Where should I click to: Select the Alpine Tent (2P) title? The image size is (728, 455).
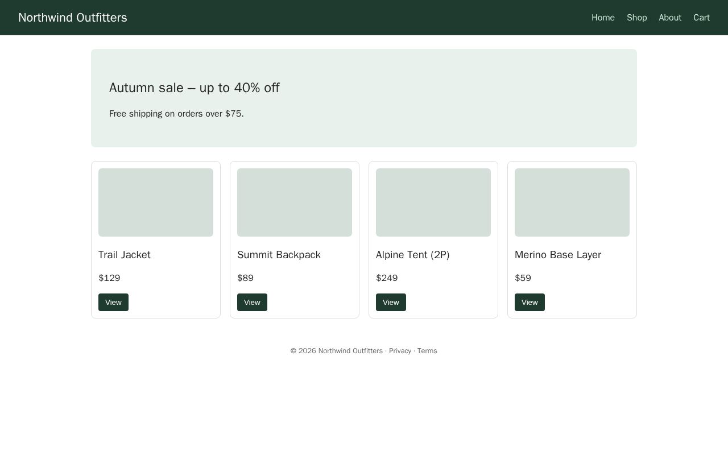(x=413, y=255)
